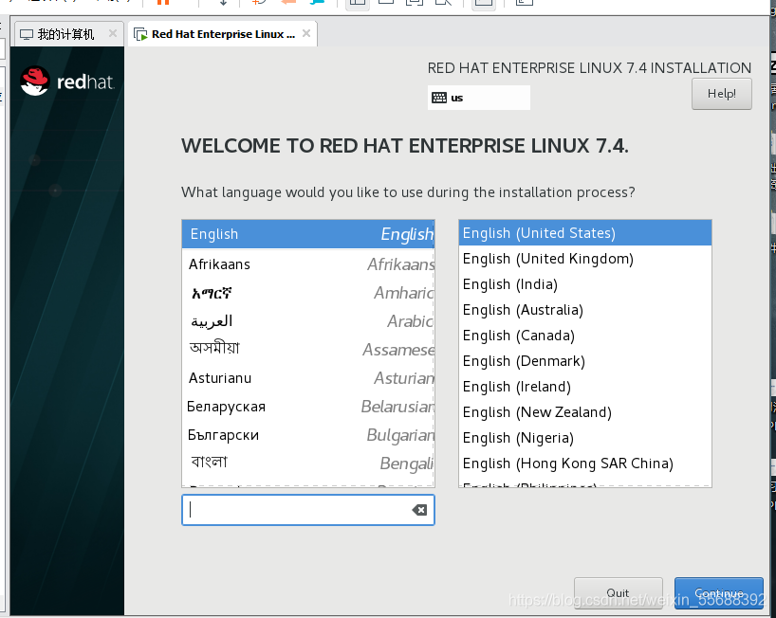Screen dimensions: 776x618
Task: Quit the installation
Action: (x=619, y=592)
